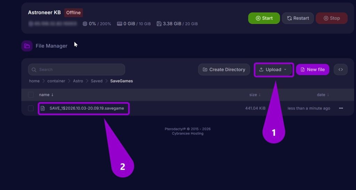Go to the Saved breadcrumb folder
356x190 pixels.
[x=97, y=81]
